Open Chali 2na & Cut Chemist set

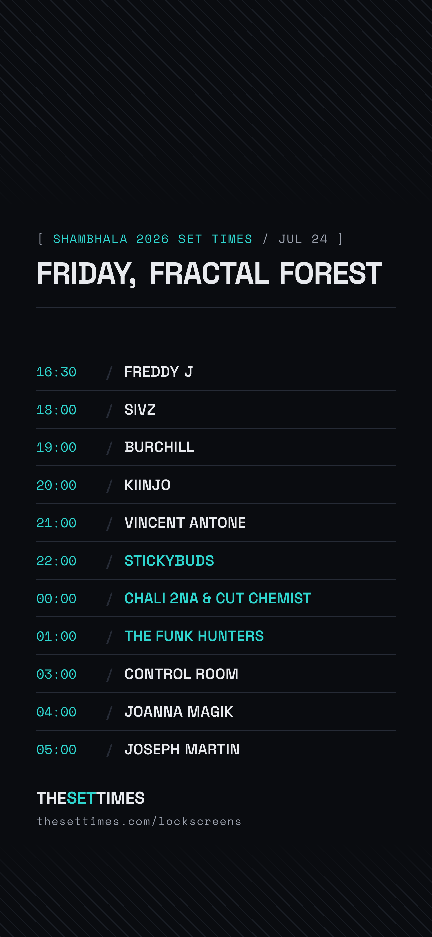click(x=216, y=598)
